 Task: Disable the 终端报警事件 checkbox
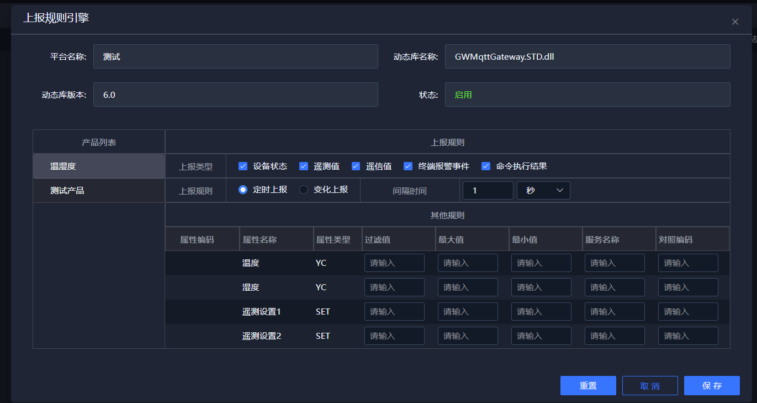click(408, 166)
